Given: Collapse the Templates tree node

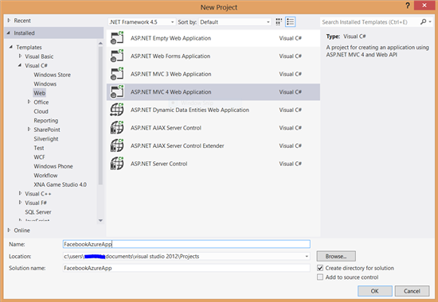Looking at the screenshot, I should click(x=11, y=47).
